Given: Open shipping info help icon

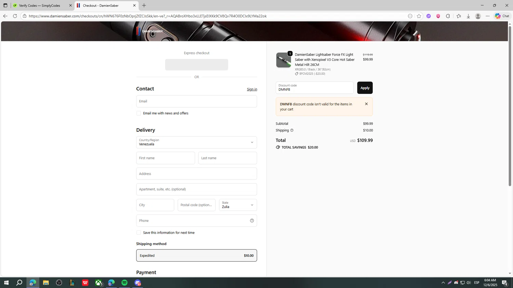Looking at the screenshot, I should [292, 130].
